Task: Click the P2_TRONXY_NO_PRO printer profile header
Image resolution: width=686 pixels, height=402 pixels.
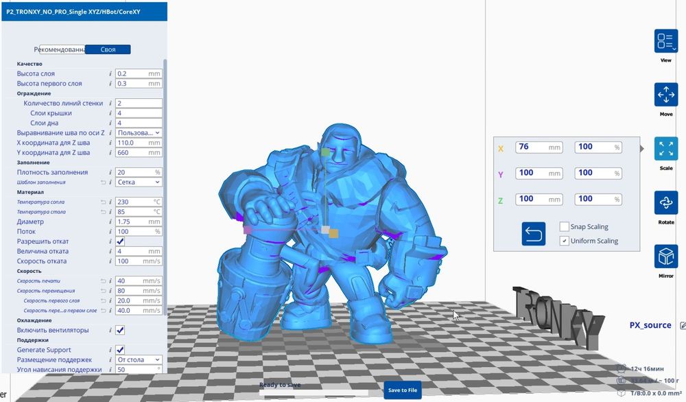Action: tap(84, 12)
